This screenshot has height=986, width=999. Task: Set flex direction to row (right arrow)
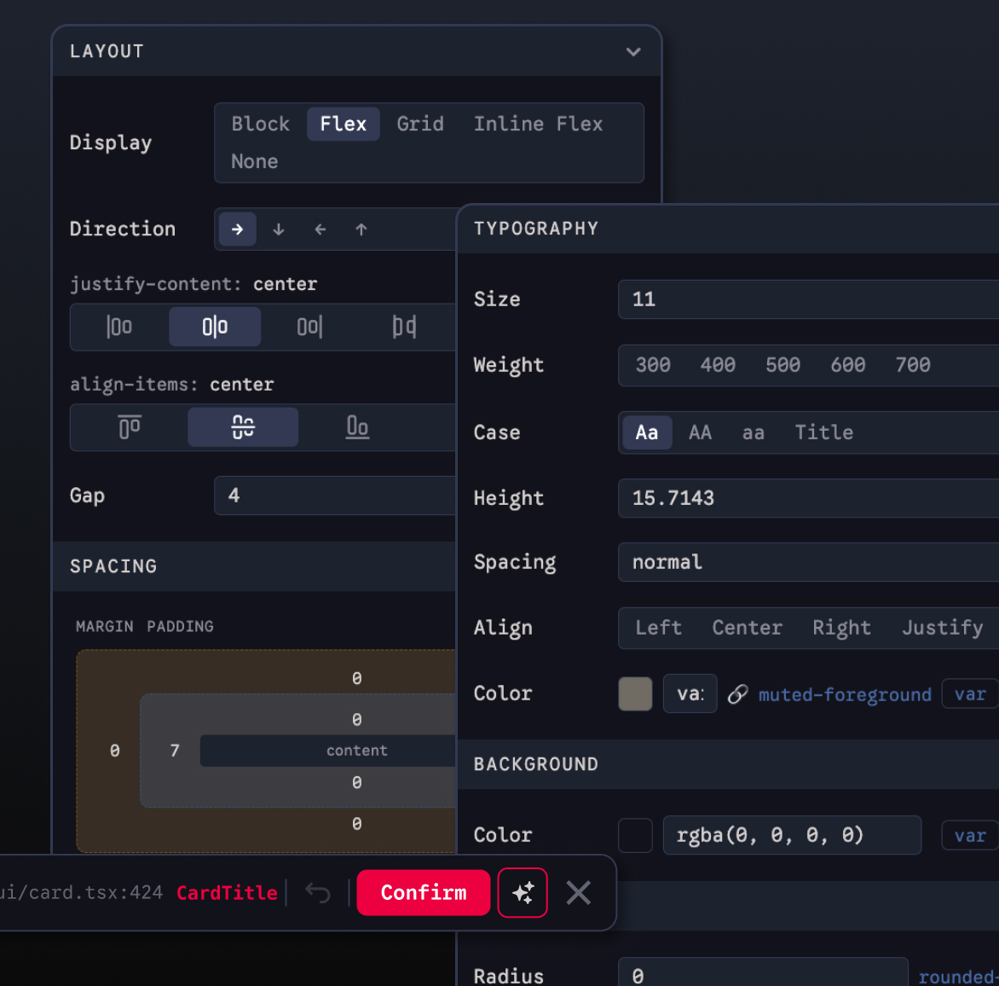[237, 229]
